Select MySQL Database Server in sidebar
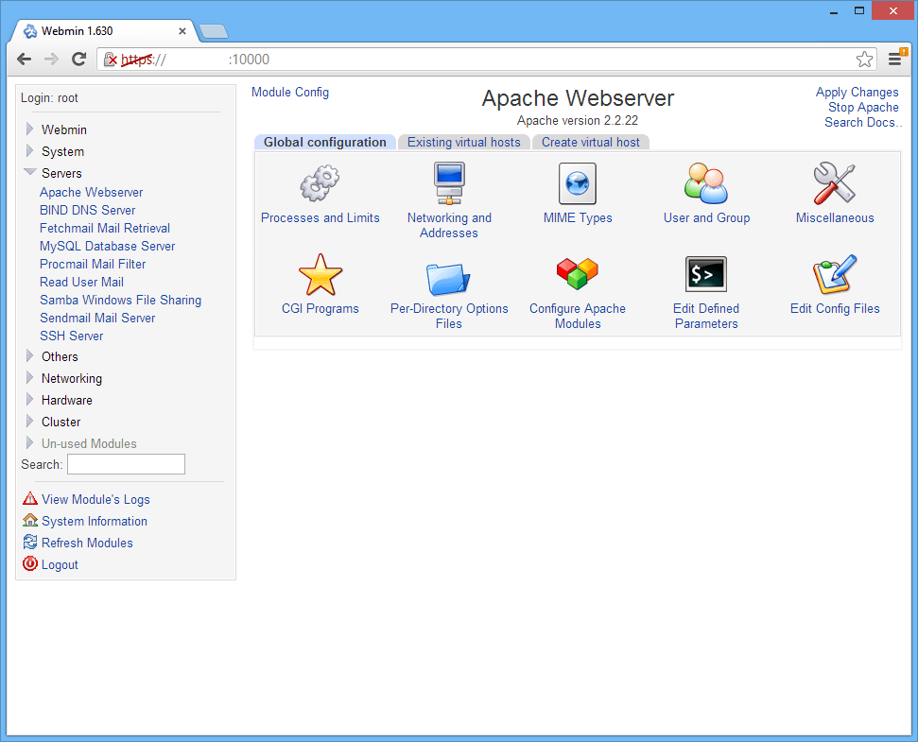The image size is (918, 742). click(x=107, y=246)
